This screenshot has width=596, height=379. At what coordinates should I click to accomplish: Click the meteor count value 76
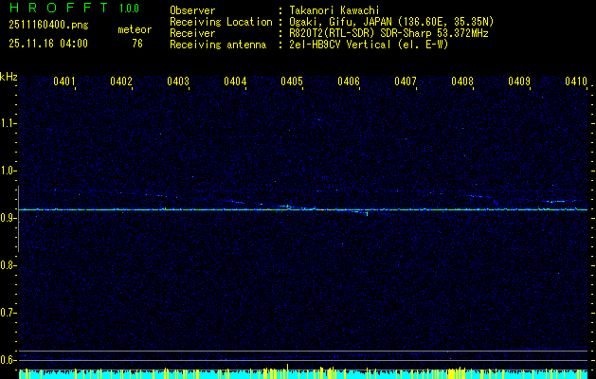click(x=137, y=43)
